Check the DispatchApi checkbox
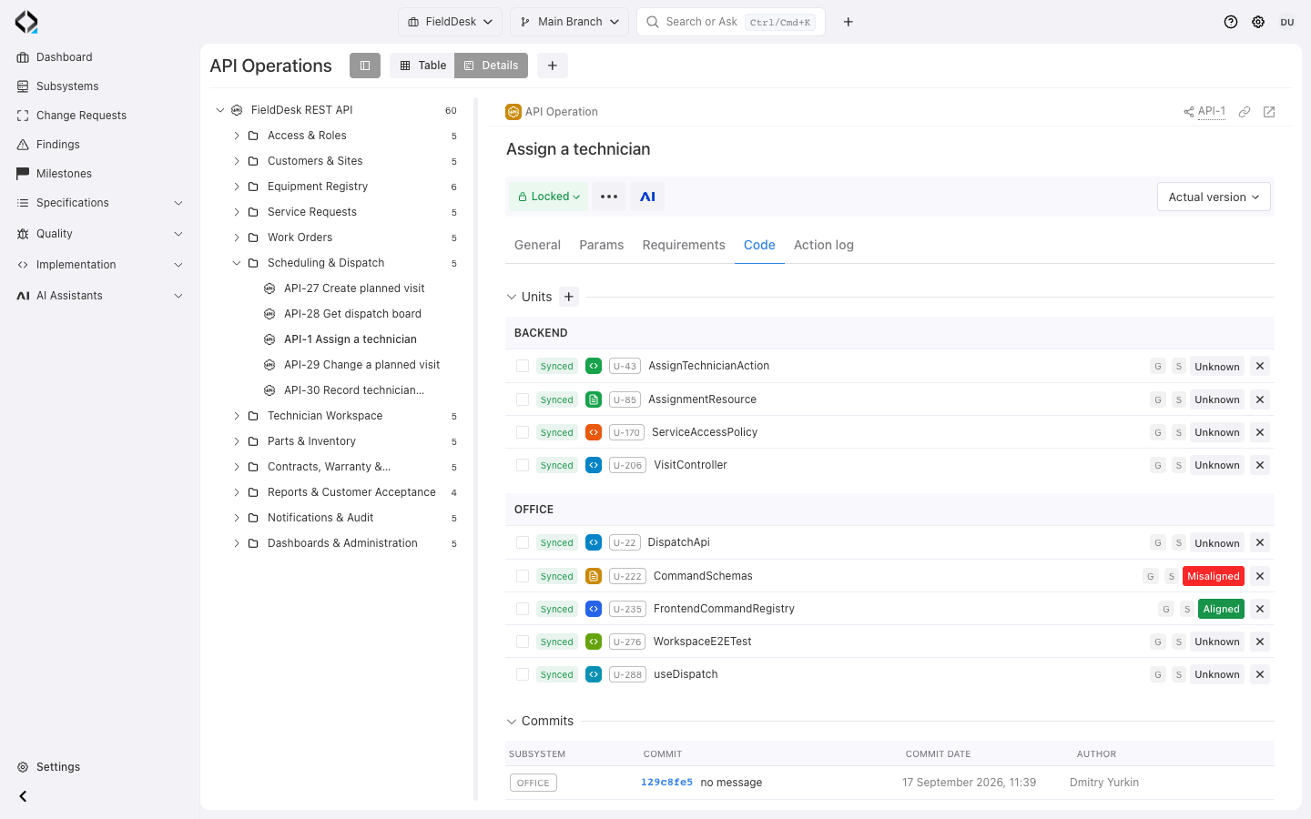Screen dimensions: 1311x819 click(x=523, y=542)
